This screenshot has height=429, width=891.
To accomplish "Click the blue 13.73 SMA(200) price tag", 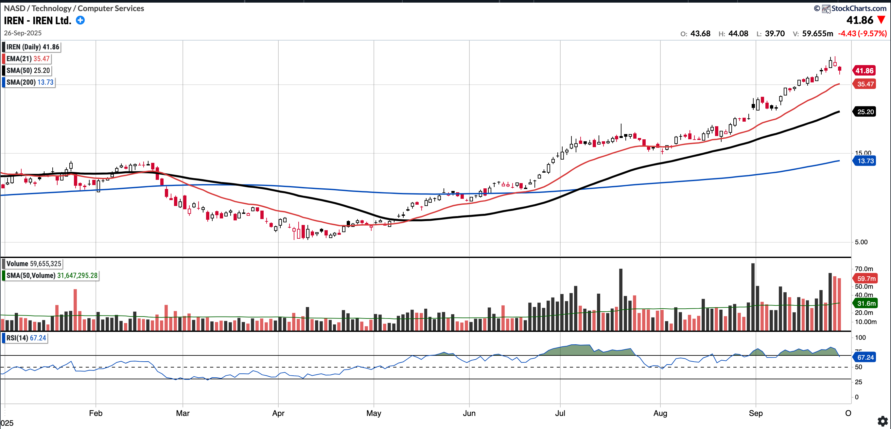I will pos(865,161).
